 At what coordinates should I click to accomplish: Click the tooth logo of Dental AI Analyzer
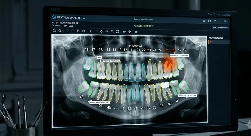click(54, 17)
